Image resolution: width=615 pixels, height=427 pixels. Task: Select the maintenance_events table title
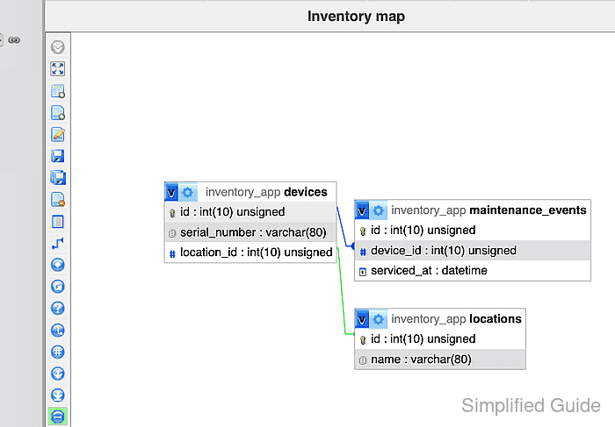coord(488,210)
